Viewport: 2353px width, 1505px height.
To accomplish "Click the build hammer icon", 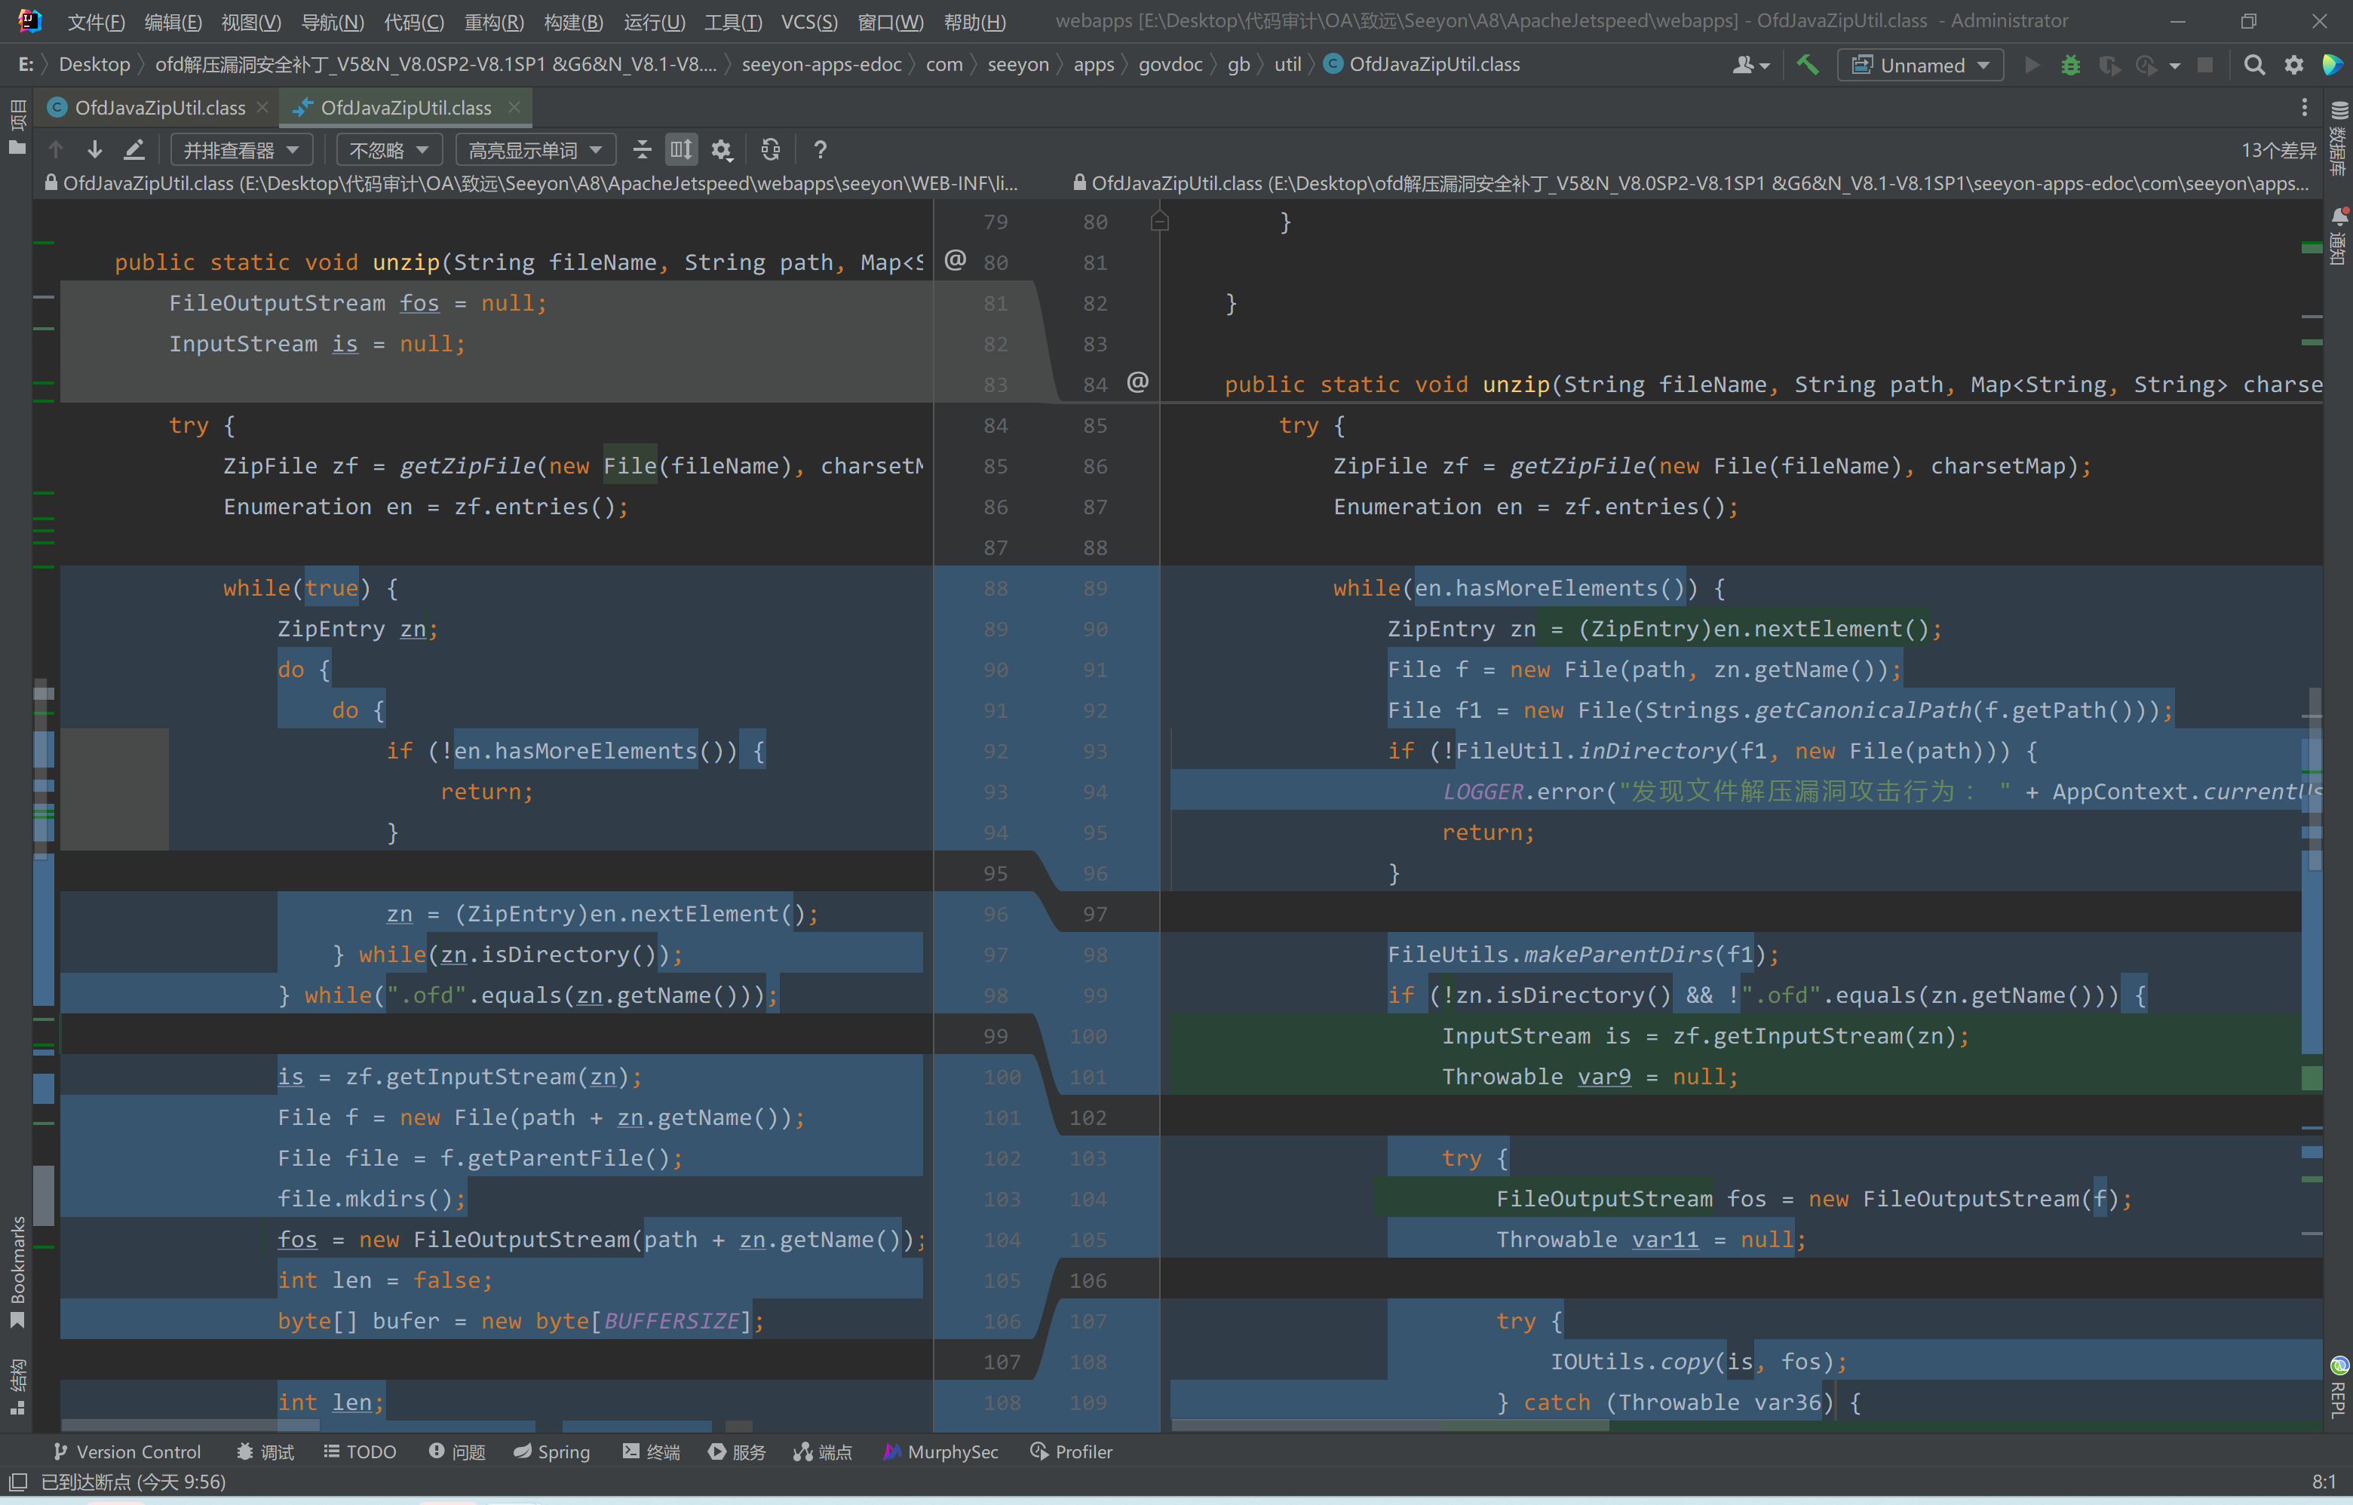I will tap(1808, 65).
